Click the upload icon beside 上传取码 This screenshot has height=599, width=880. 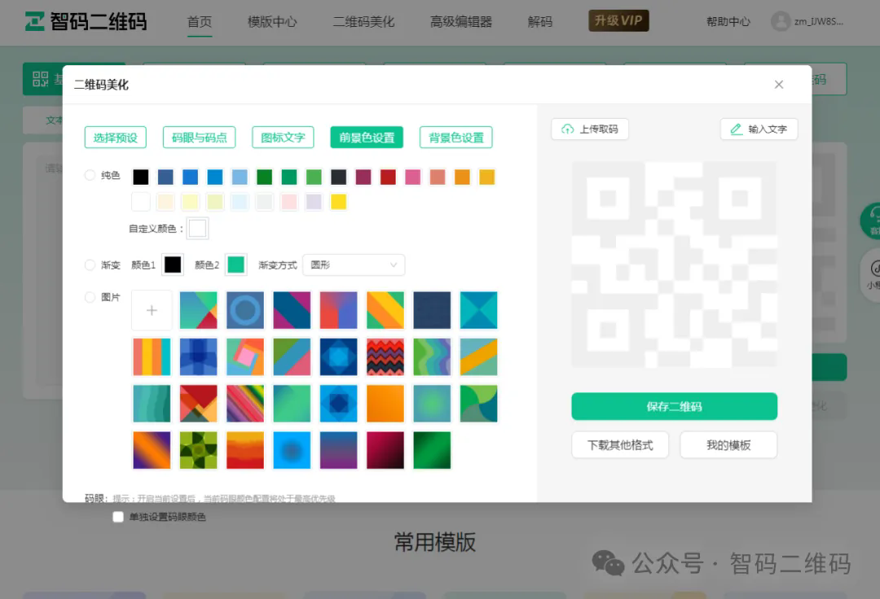point(568,129)
